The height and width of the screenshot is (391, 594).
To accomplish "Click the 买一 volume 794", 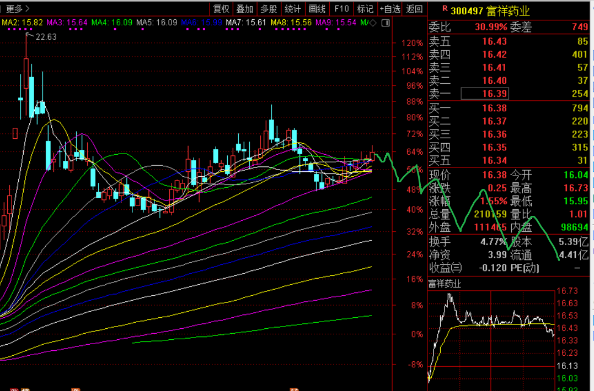I will click(580, 108).
